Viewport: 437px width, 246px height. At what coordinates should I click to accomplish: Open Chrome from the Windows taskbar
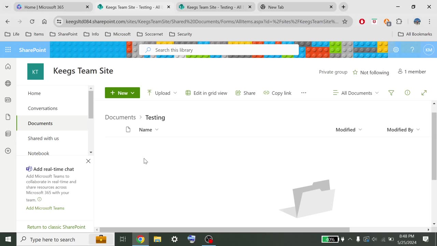pyautogui.click(x=140, y=239)
